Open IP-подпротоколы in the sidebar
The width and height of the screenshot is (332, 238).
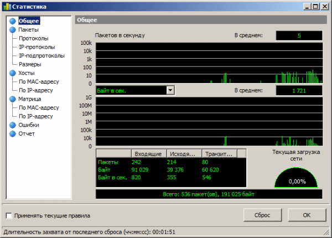41,56
